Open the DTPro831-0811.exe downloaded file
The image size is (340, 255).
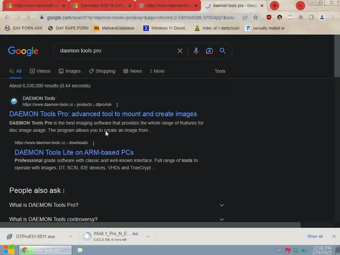pyautogui.click(x=36, y=236)
